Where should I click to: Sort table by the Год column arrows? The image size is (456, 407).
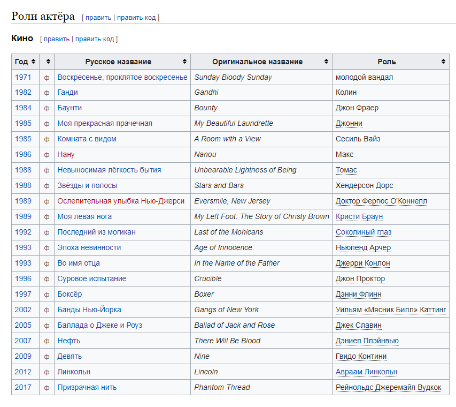point(34,62)
